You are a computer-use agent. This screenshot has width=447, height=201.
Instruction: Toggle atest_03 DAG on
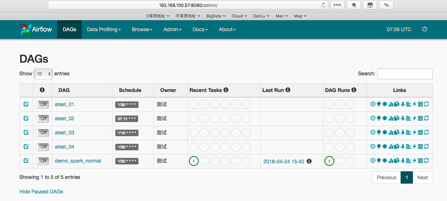point(42,133)
